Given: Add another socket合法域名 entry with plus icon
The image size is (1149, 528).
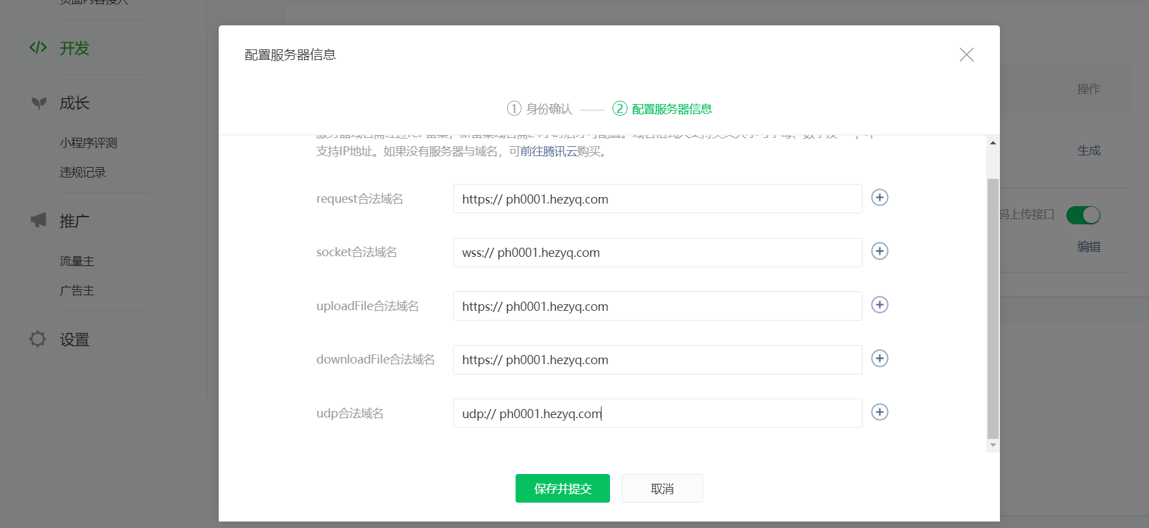Looking at the screenshot, I should 879,251.
